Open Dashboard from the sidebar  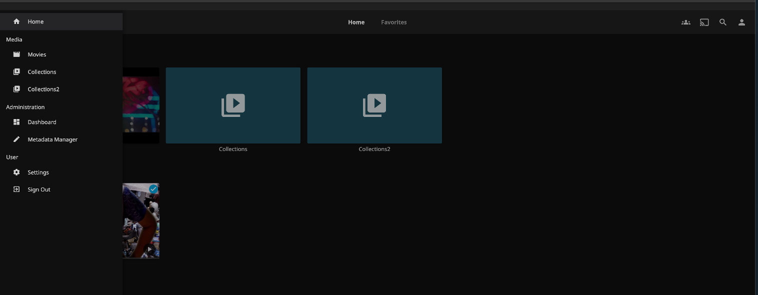click(61, 122)
